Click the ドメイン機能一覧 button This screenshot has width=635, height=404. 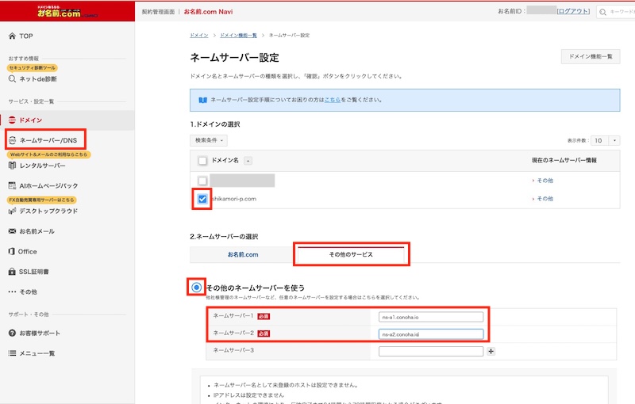click(591, 57)
